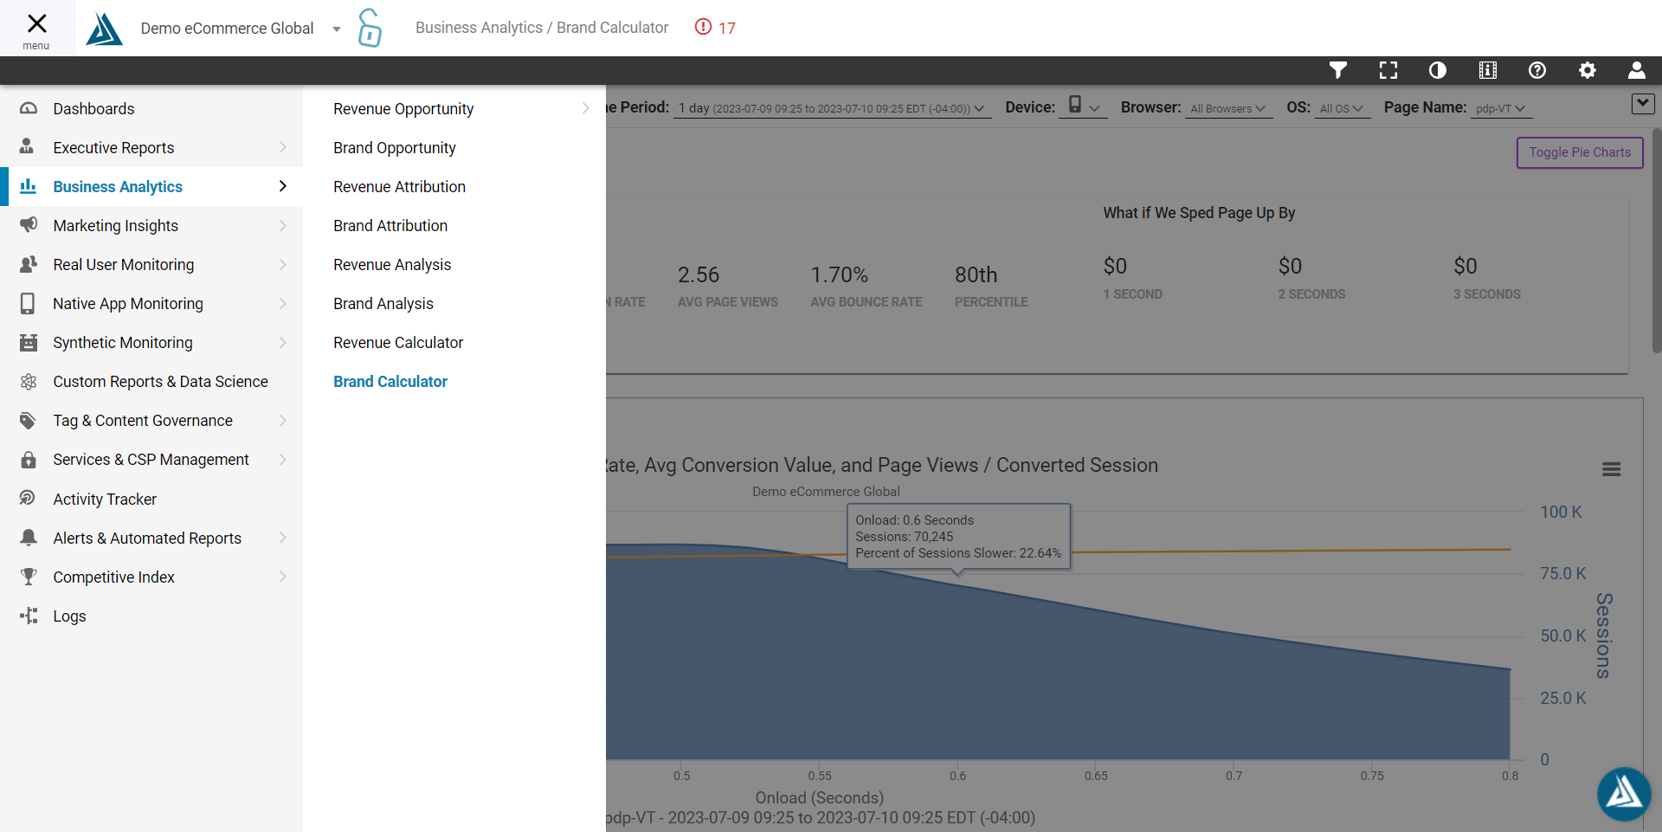Image resolution: width=1662 pixels, height=832 pixels.
Task: Select Revenue Calculator from the submenu
Action: click(x=398, y=343)
